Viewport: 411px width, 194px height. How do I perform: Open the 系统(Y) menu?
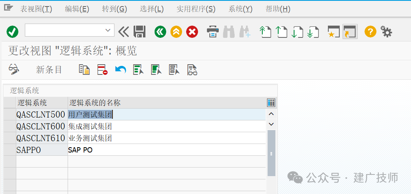tap(240, 9)
